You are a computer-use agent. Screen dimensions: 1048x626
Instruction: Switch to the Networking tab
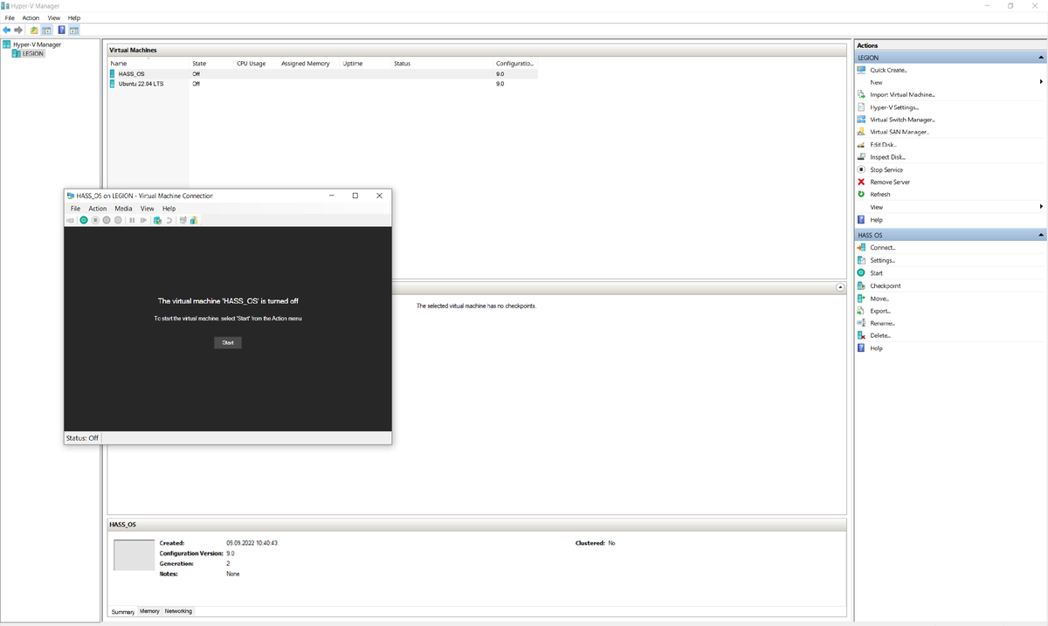click(178, 611)
